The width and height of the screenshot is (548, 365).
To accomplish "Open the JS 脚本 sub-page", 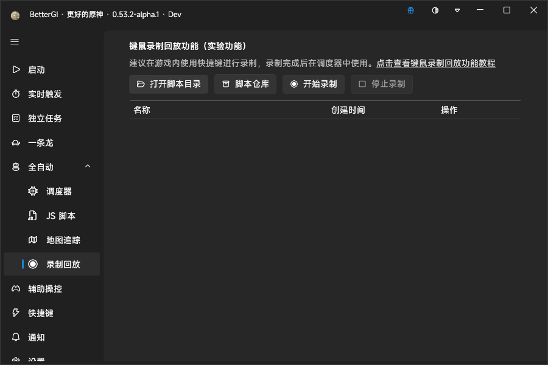I will (52, 215).
